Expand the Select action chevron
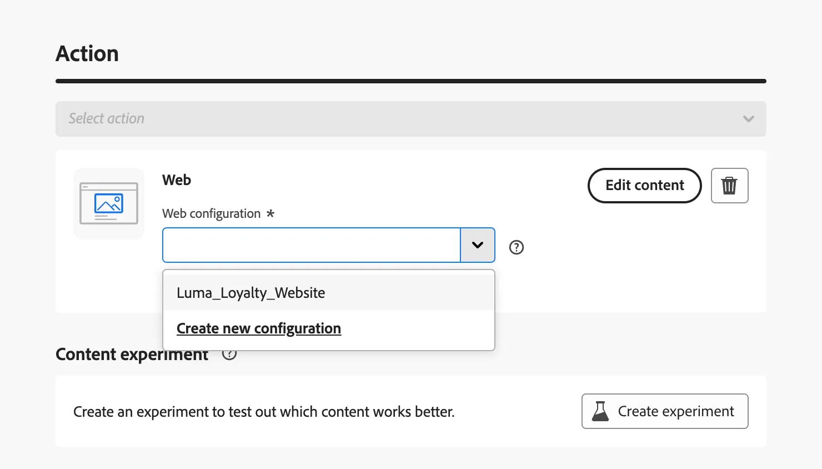 coord(749,119)
